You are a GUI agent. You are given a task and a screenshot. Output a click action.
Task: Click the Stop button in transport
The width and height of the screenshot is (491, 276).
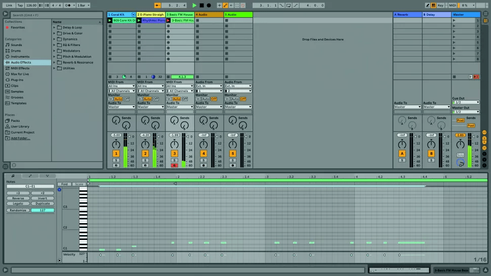point(201,5)
